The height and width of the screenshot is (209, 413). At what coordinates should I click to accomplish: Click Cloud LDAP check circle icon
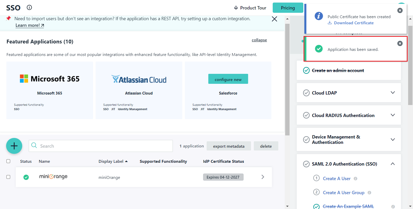(x=306, y=93)
